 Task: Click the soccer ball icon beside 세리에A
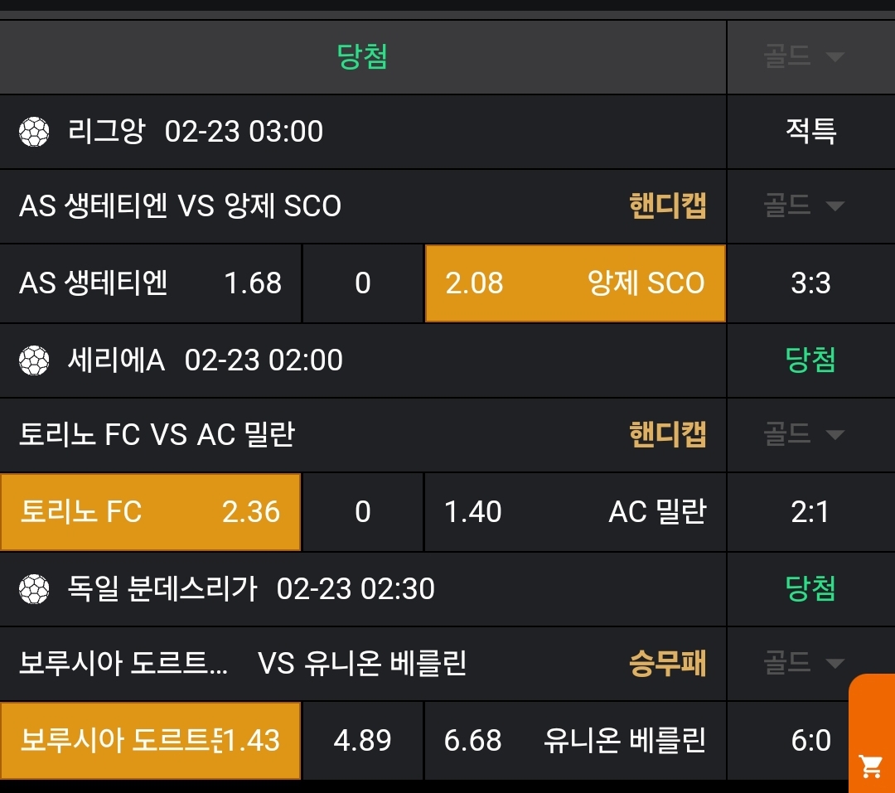click(34, 360)
